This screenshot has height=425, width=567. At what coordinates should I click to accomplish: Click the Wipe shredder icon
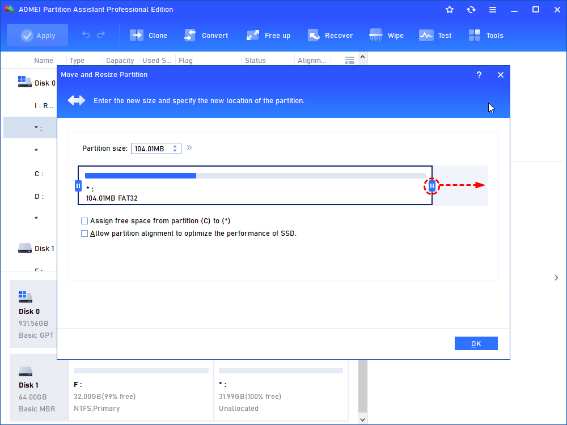(376, 35)
